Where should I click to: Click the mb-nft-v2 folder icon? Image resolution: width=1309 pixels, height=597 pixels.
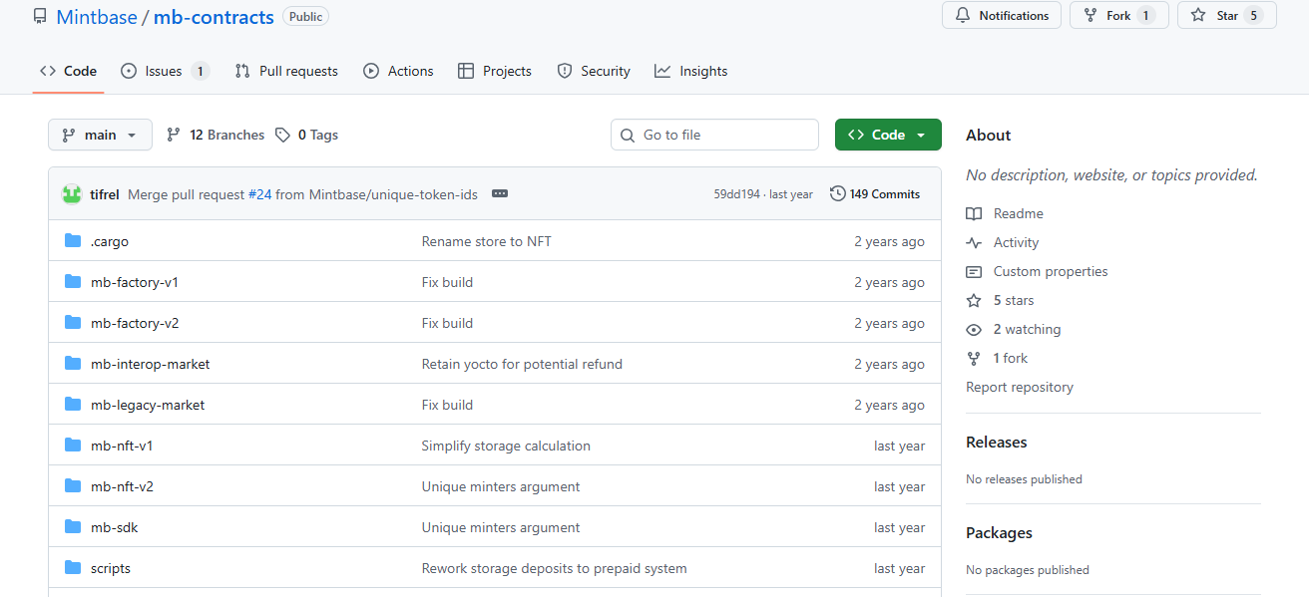(x=73, y=486)
